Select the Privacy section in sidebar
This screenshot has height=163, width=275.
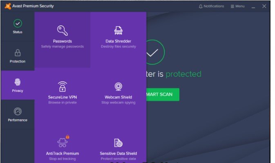18,85
